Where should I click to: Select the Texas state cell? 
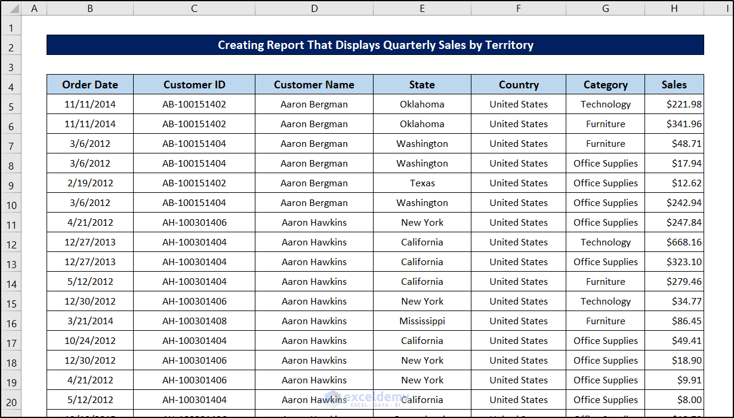(422, 183)
